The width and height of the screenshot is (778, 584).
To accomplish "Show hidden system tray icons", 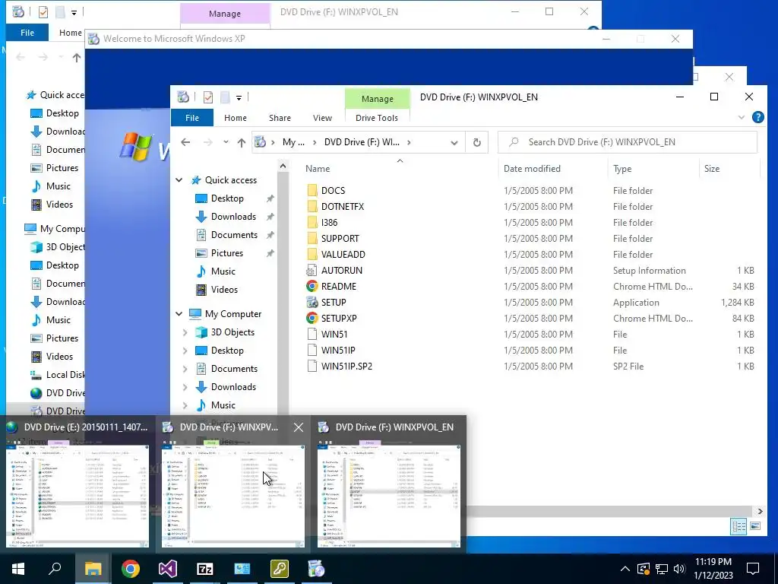I will coord(625,569).
